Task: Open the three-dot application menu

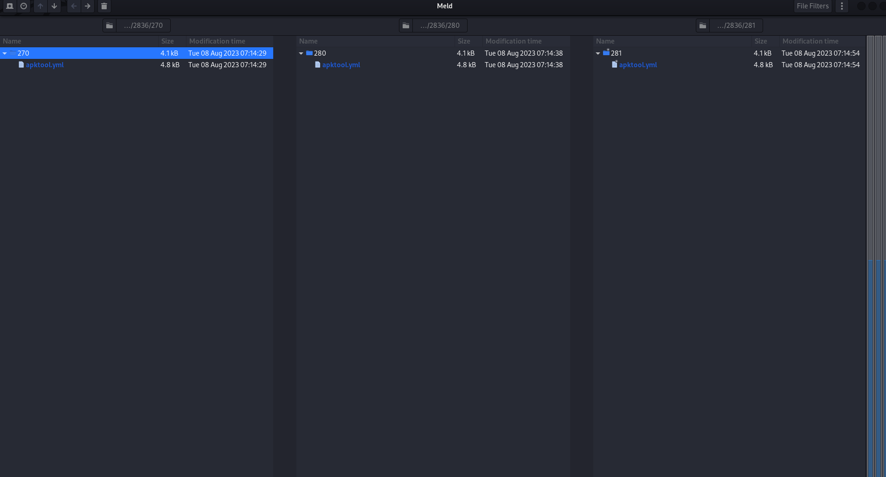Action: click(x=842, y=6)
